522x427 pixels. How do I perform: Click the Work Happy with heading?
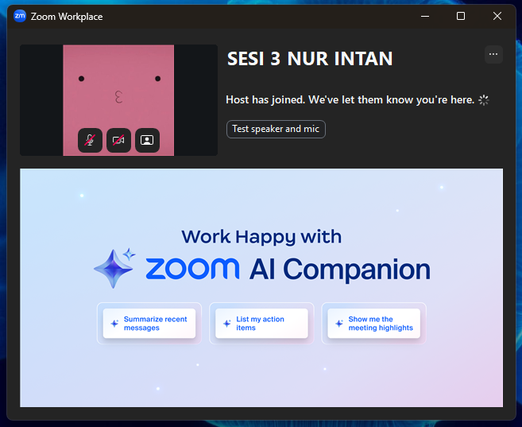[x=261, y=237]
